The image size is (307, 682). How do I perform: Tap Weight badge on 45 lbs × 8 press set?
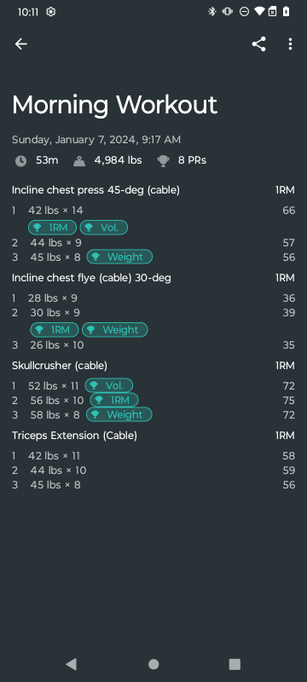[119, 257]
